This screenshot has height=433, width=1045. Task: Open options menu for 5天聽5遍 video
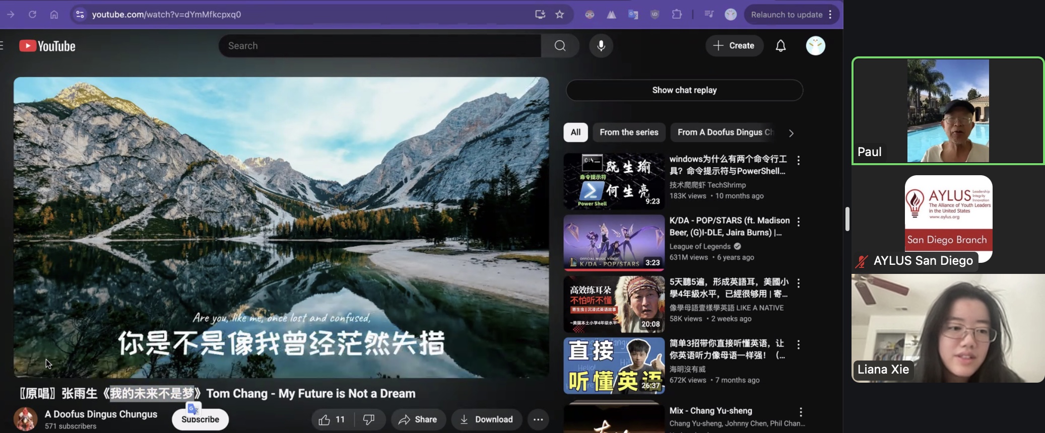coord(799,283)
